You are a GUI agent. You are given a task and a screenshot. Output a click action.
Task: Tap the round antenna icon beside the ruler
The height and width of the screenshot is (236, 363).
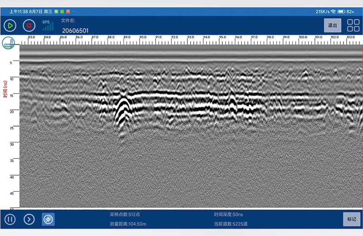point(8,43)
